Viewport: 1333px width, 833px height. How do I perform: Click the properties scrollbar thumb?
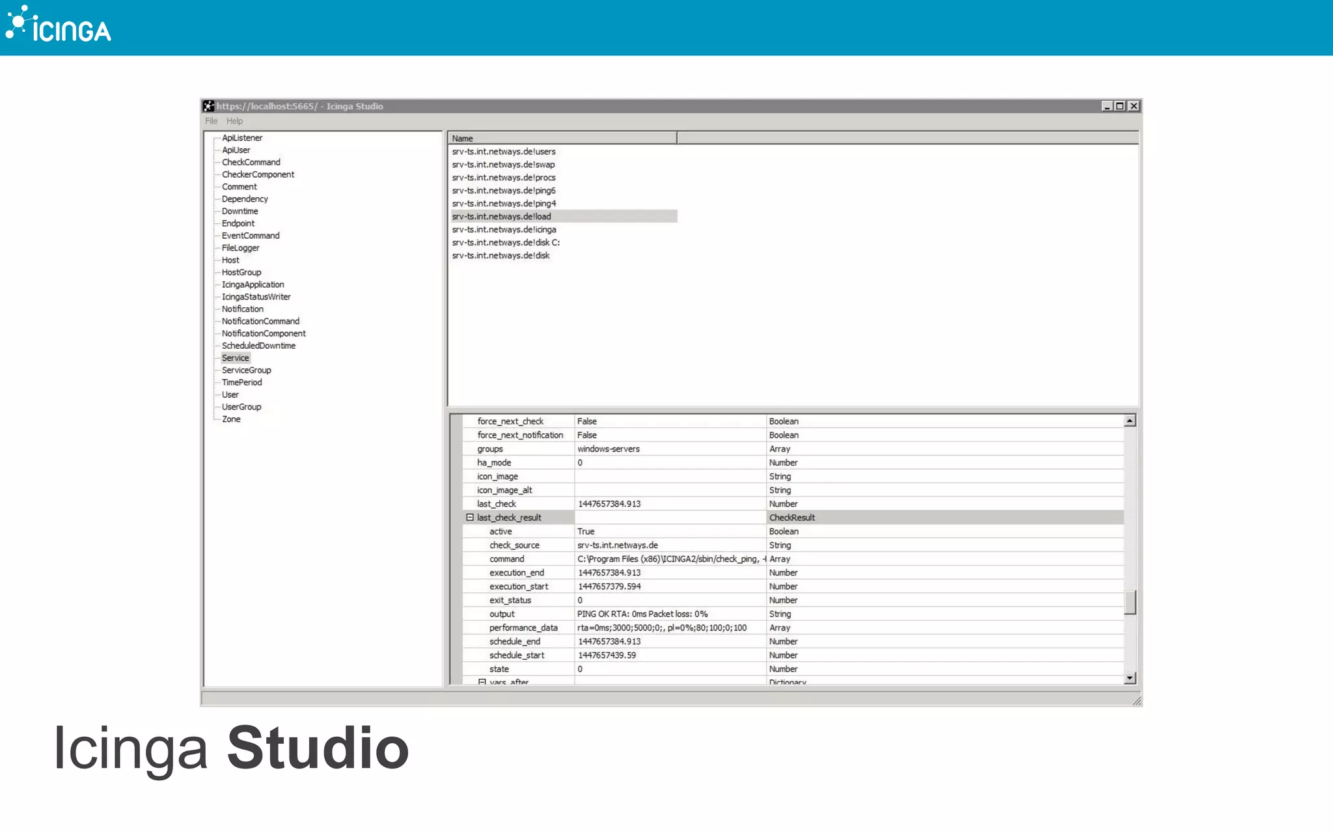tap(1130, 602)
